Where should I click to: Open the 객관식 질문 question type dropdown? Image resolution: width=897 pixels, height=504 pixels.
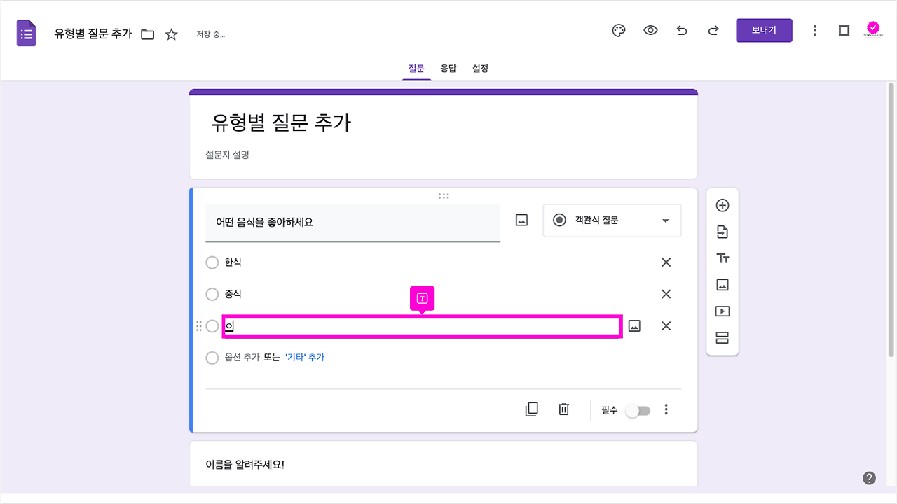tap(611, 220)
